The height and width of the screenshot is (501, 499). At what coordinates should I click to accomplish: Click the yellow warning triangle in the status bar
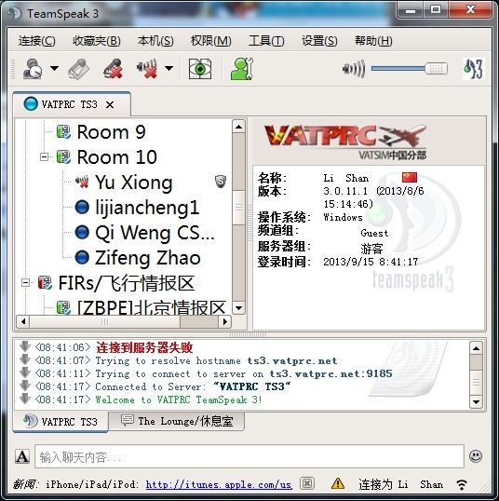(338, 483)
